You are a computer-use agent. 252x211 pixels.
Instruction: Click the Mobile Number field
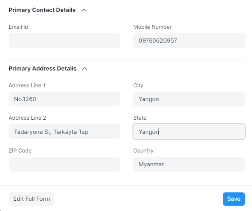click(x=189, y=40)
